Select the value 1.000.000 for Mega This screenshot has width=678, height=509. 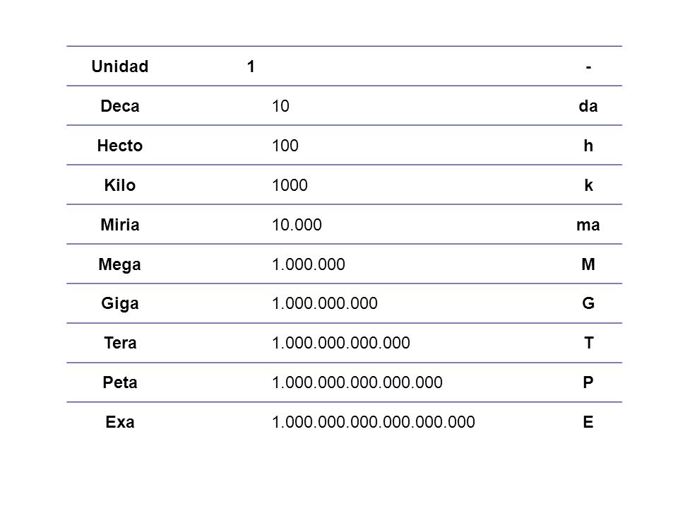coord(309,264)
